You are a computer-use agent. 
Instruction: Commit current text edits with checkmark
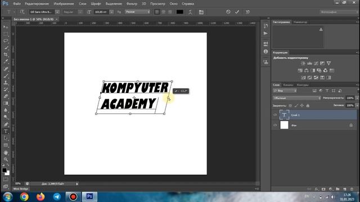pyautogui.click(x=237, y=12)
